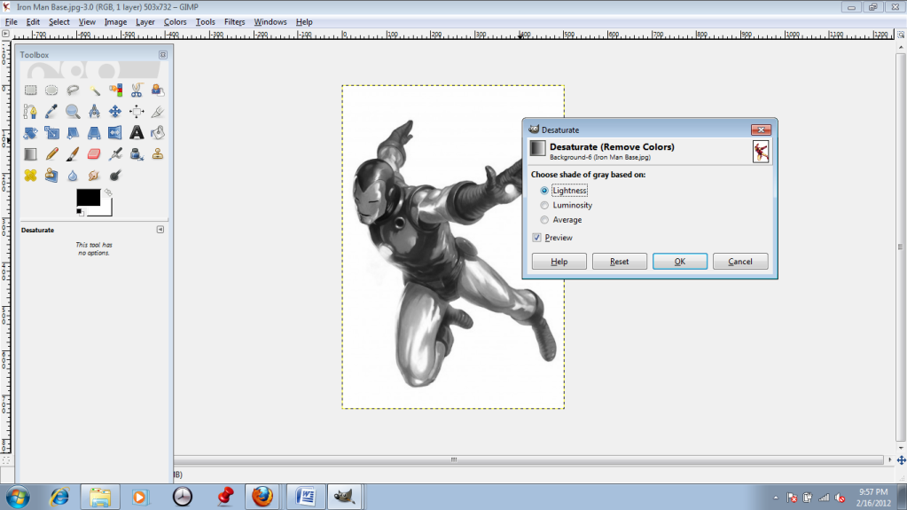Select the Free Select lasso tool
Screen dimensions: 907x510
point(73,90)
